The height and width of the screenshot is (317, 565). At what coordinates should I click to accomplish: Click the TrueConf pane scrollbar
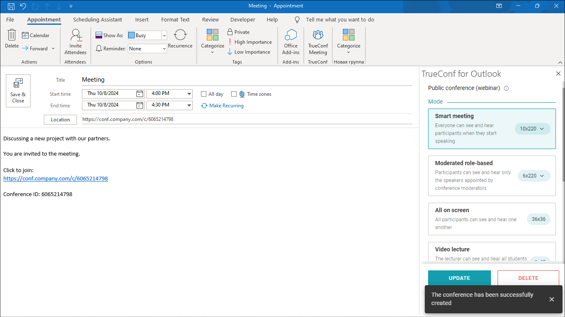click(x=563, y=134)
